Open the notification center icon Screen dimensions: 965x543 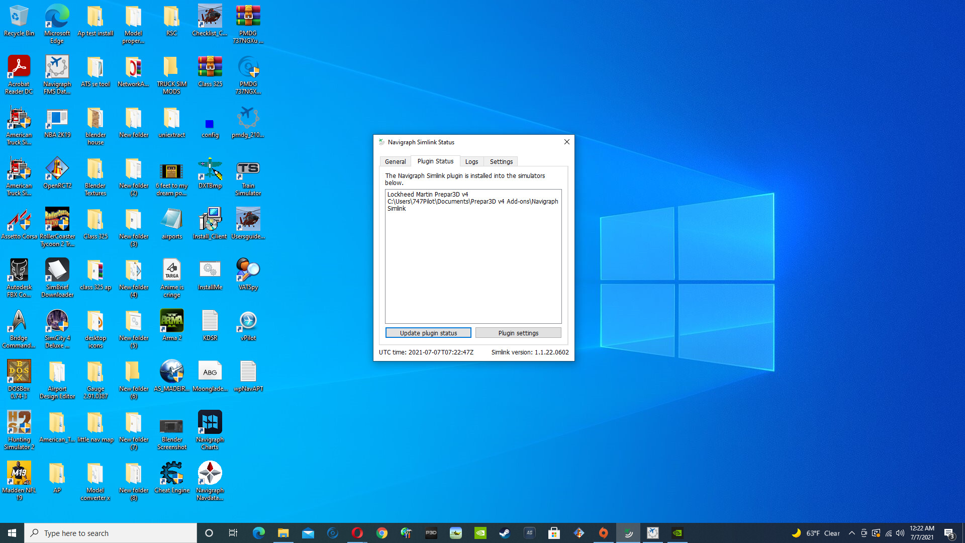click(x=949, y=533)
